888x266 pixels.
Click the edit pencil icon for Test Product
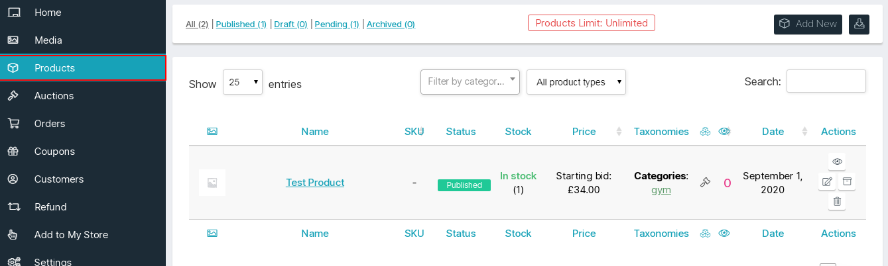click(827, 181)
